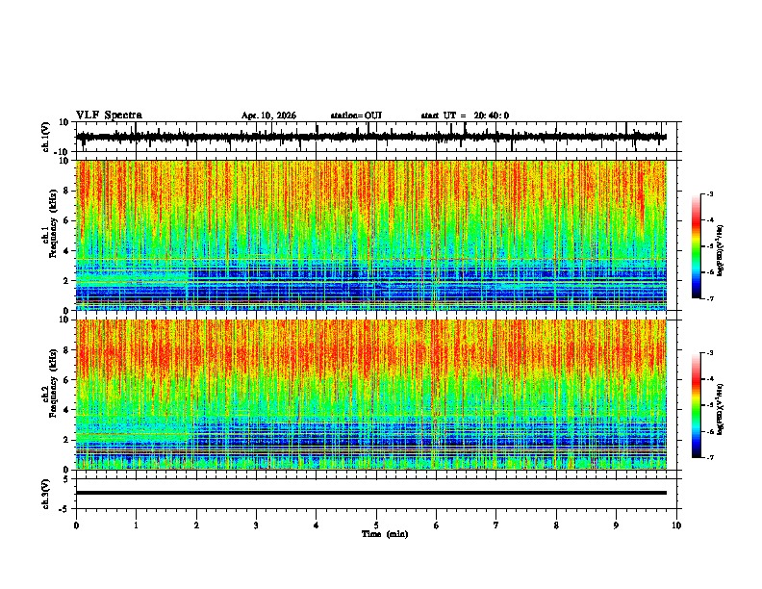Click the "4" kHz tick of ch.2 spectrogram

coord(68,410)
